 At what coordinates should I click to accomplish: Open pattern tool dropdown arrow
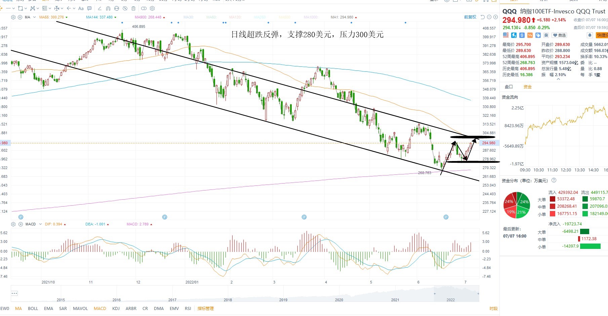pos(38,8)
